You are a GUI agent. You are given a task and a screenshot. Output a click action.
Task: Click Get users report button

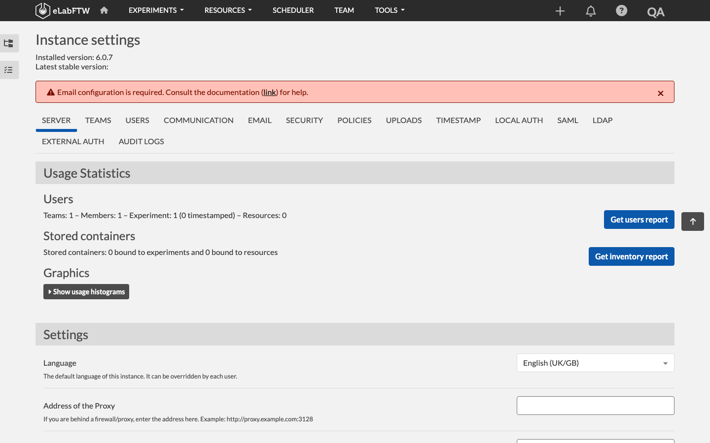tap(639, 220)
